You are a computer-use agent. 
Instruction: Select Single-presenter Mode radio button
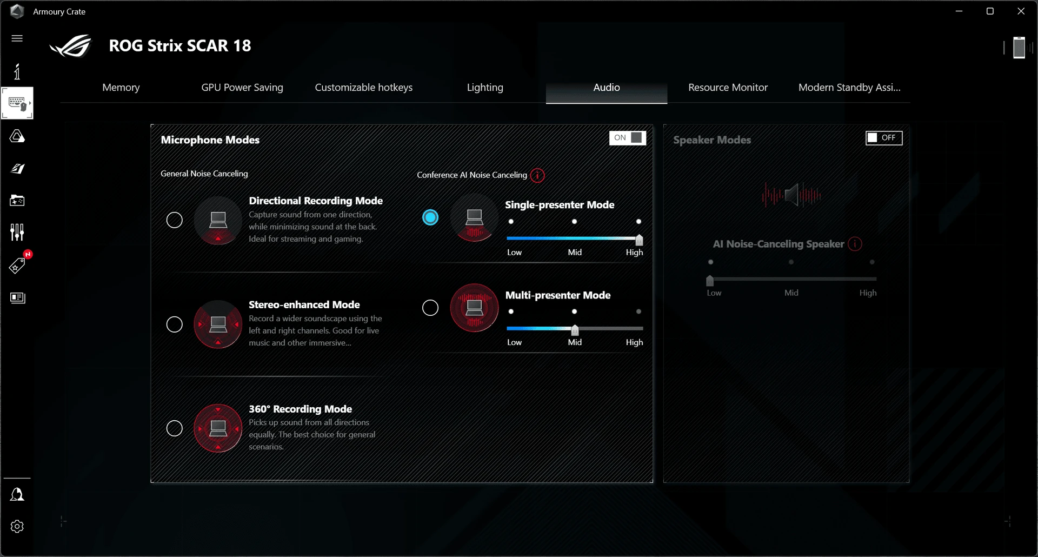(x=430, y=217)
